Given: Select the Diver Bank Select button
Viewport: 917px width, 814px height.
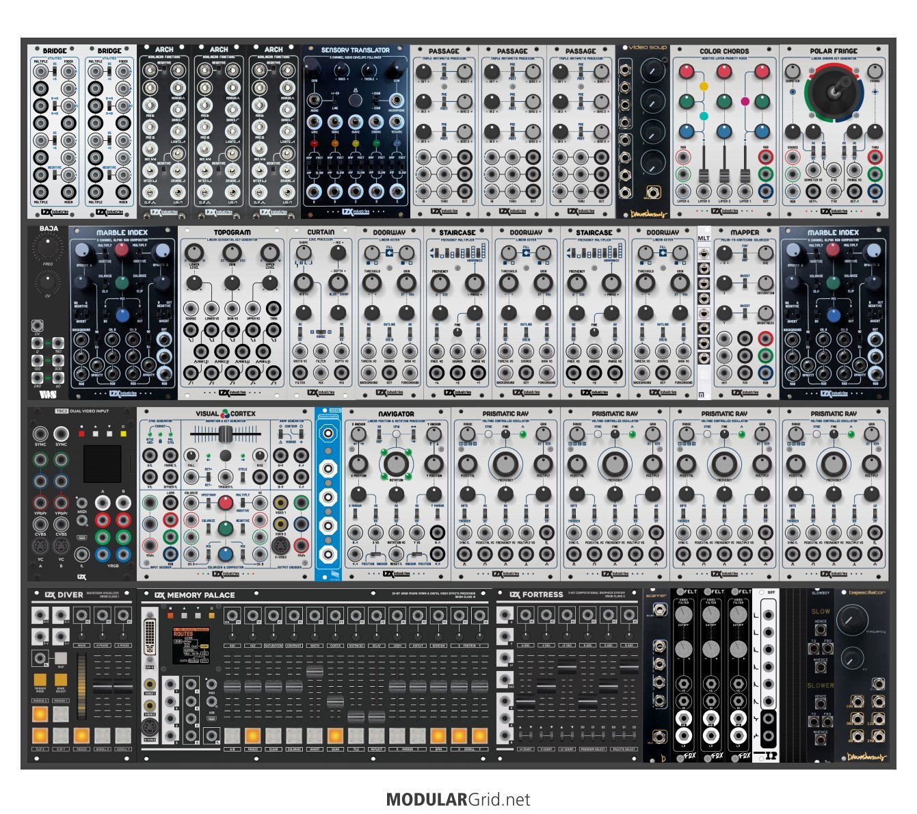Looking at the screenshot, I should tap(61, 680).
